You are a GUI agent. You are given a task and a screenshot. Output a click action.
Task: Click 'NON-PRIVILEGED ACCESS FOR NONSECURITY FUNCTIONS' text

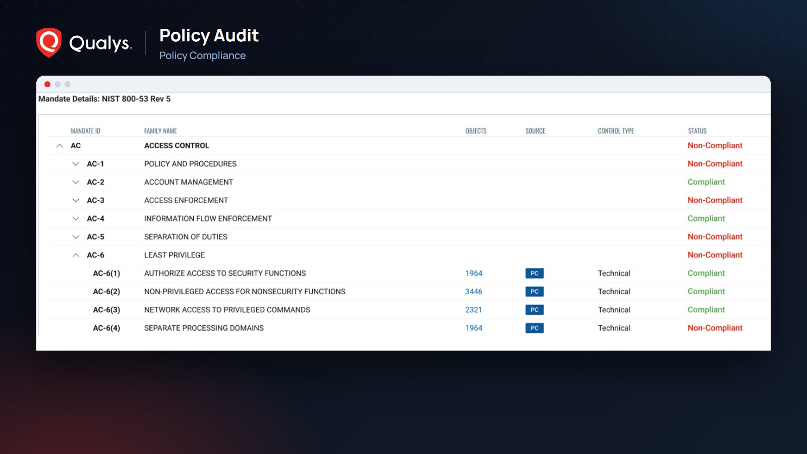(245, 292)
